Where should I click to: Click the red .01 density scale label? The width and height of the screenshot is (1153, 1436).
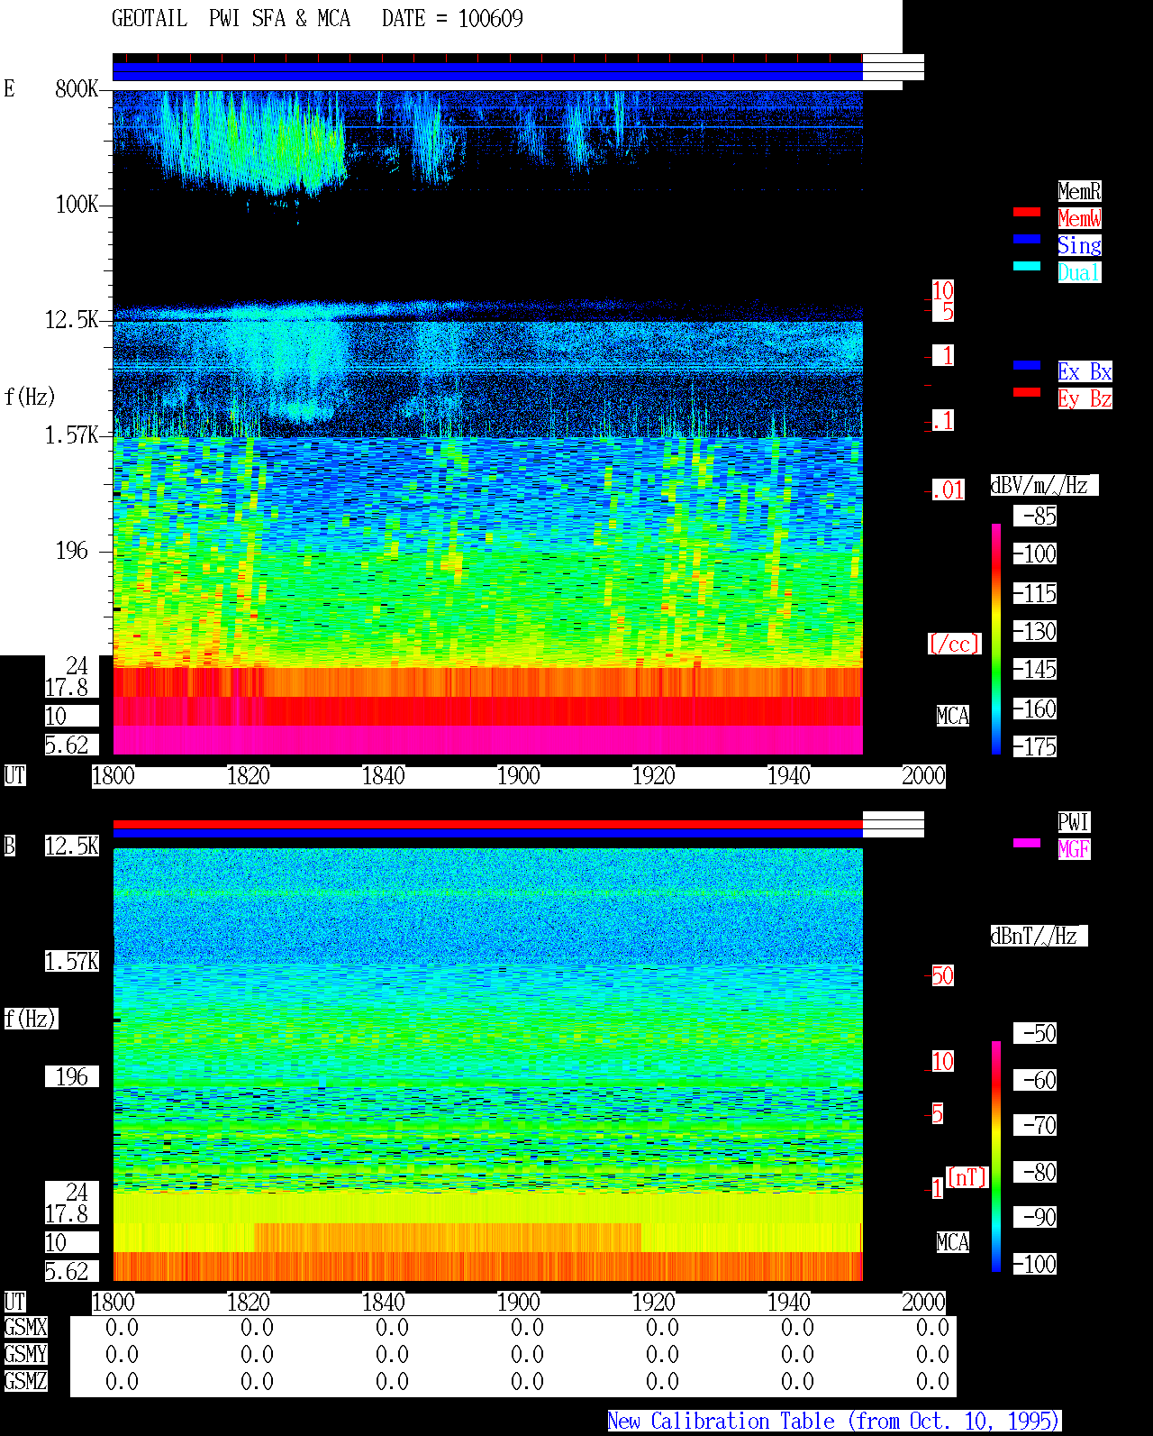948,490
